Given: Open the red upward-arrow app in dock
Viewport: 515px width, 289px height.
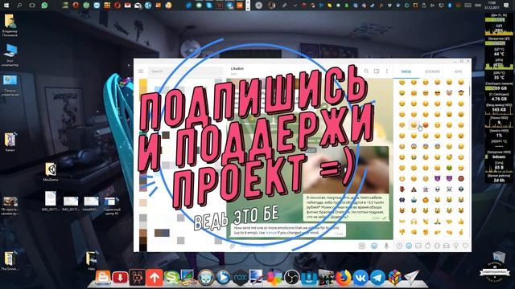Looking at the screenshot, I should pyautogui.click(x=154, y=277).
